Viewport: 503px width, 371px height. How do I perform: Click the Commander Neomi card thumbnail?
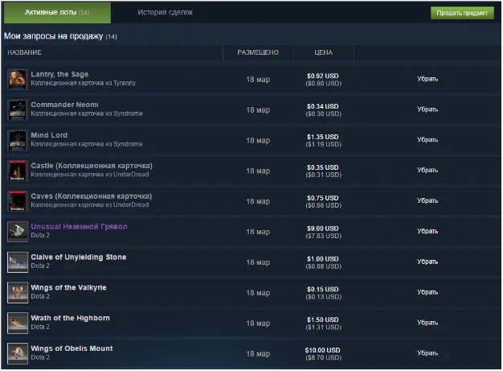click(x=17, y=109)
